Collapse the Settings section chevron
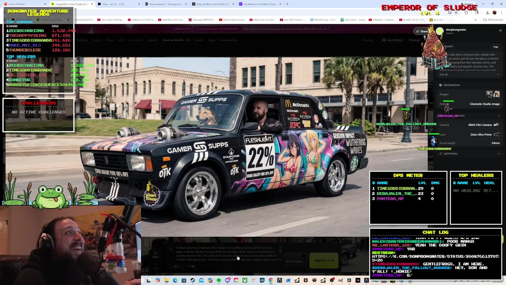The width and height of the screenshot is (506, 285). tap(498, 116)
